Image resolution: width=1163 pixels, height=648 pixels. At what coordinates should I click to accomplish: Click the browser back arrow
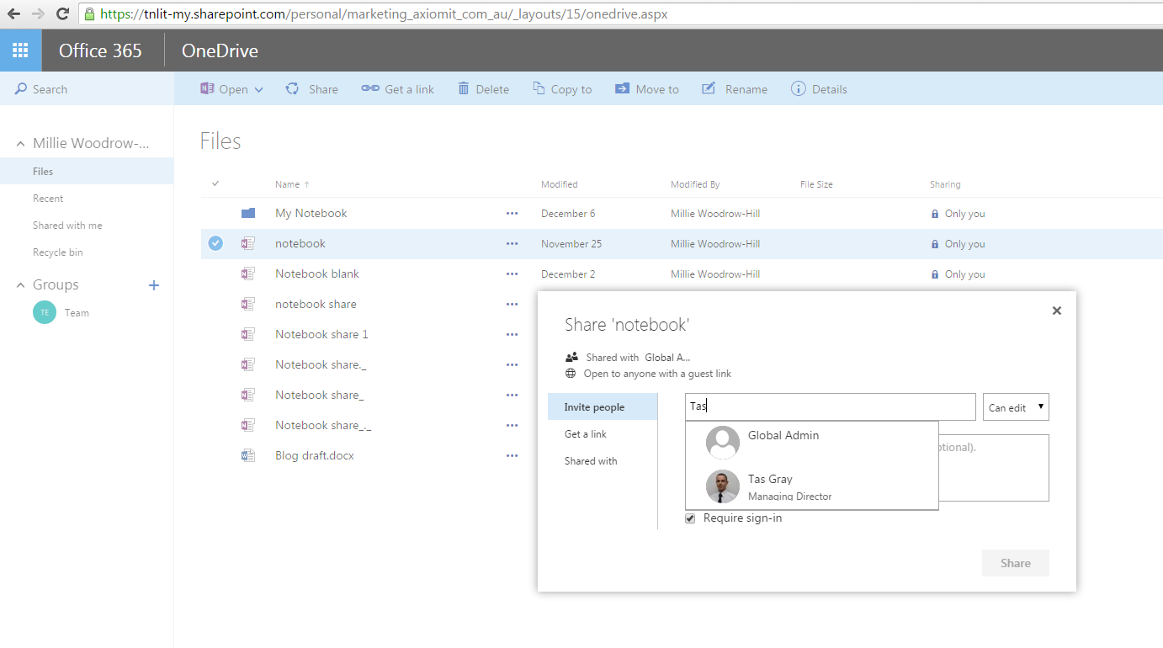13,13
